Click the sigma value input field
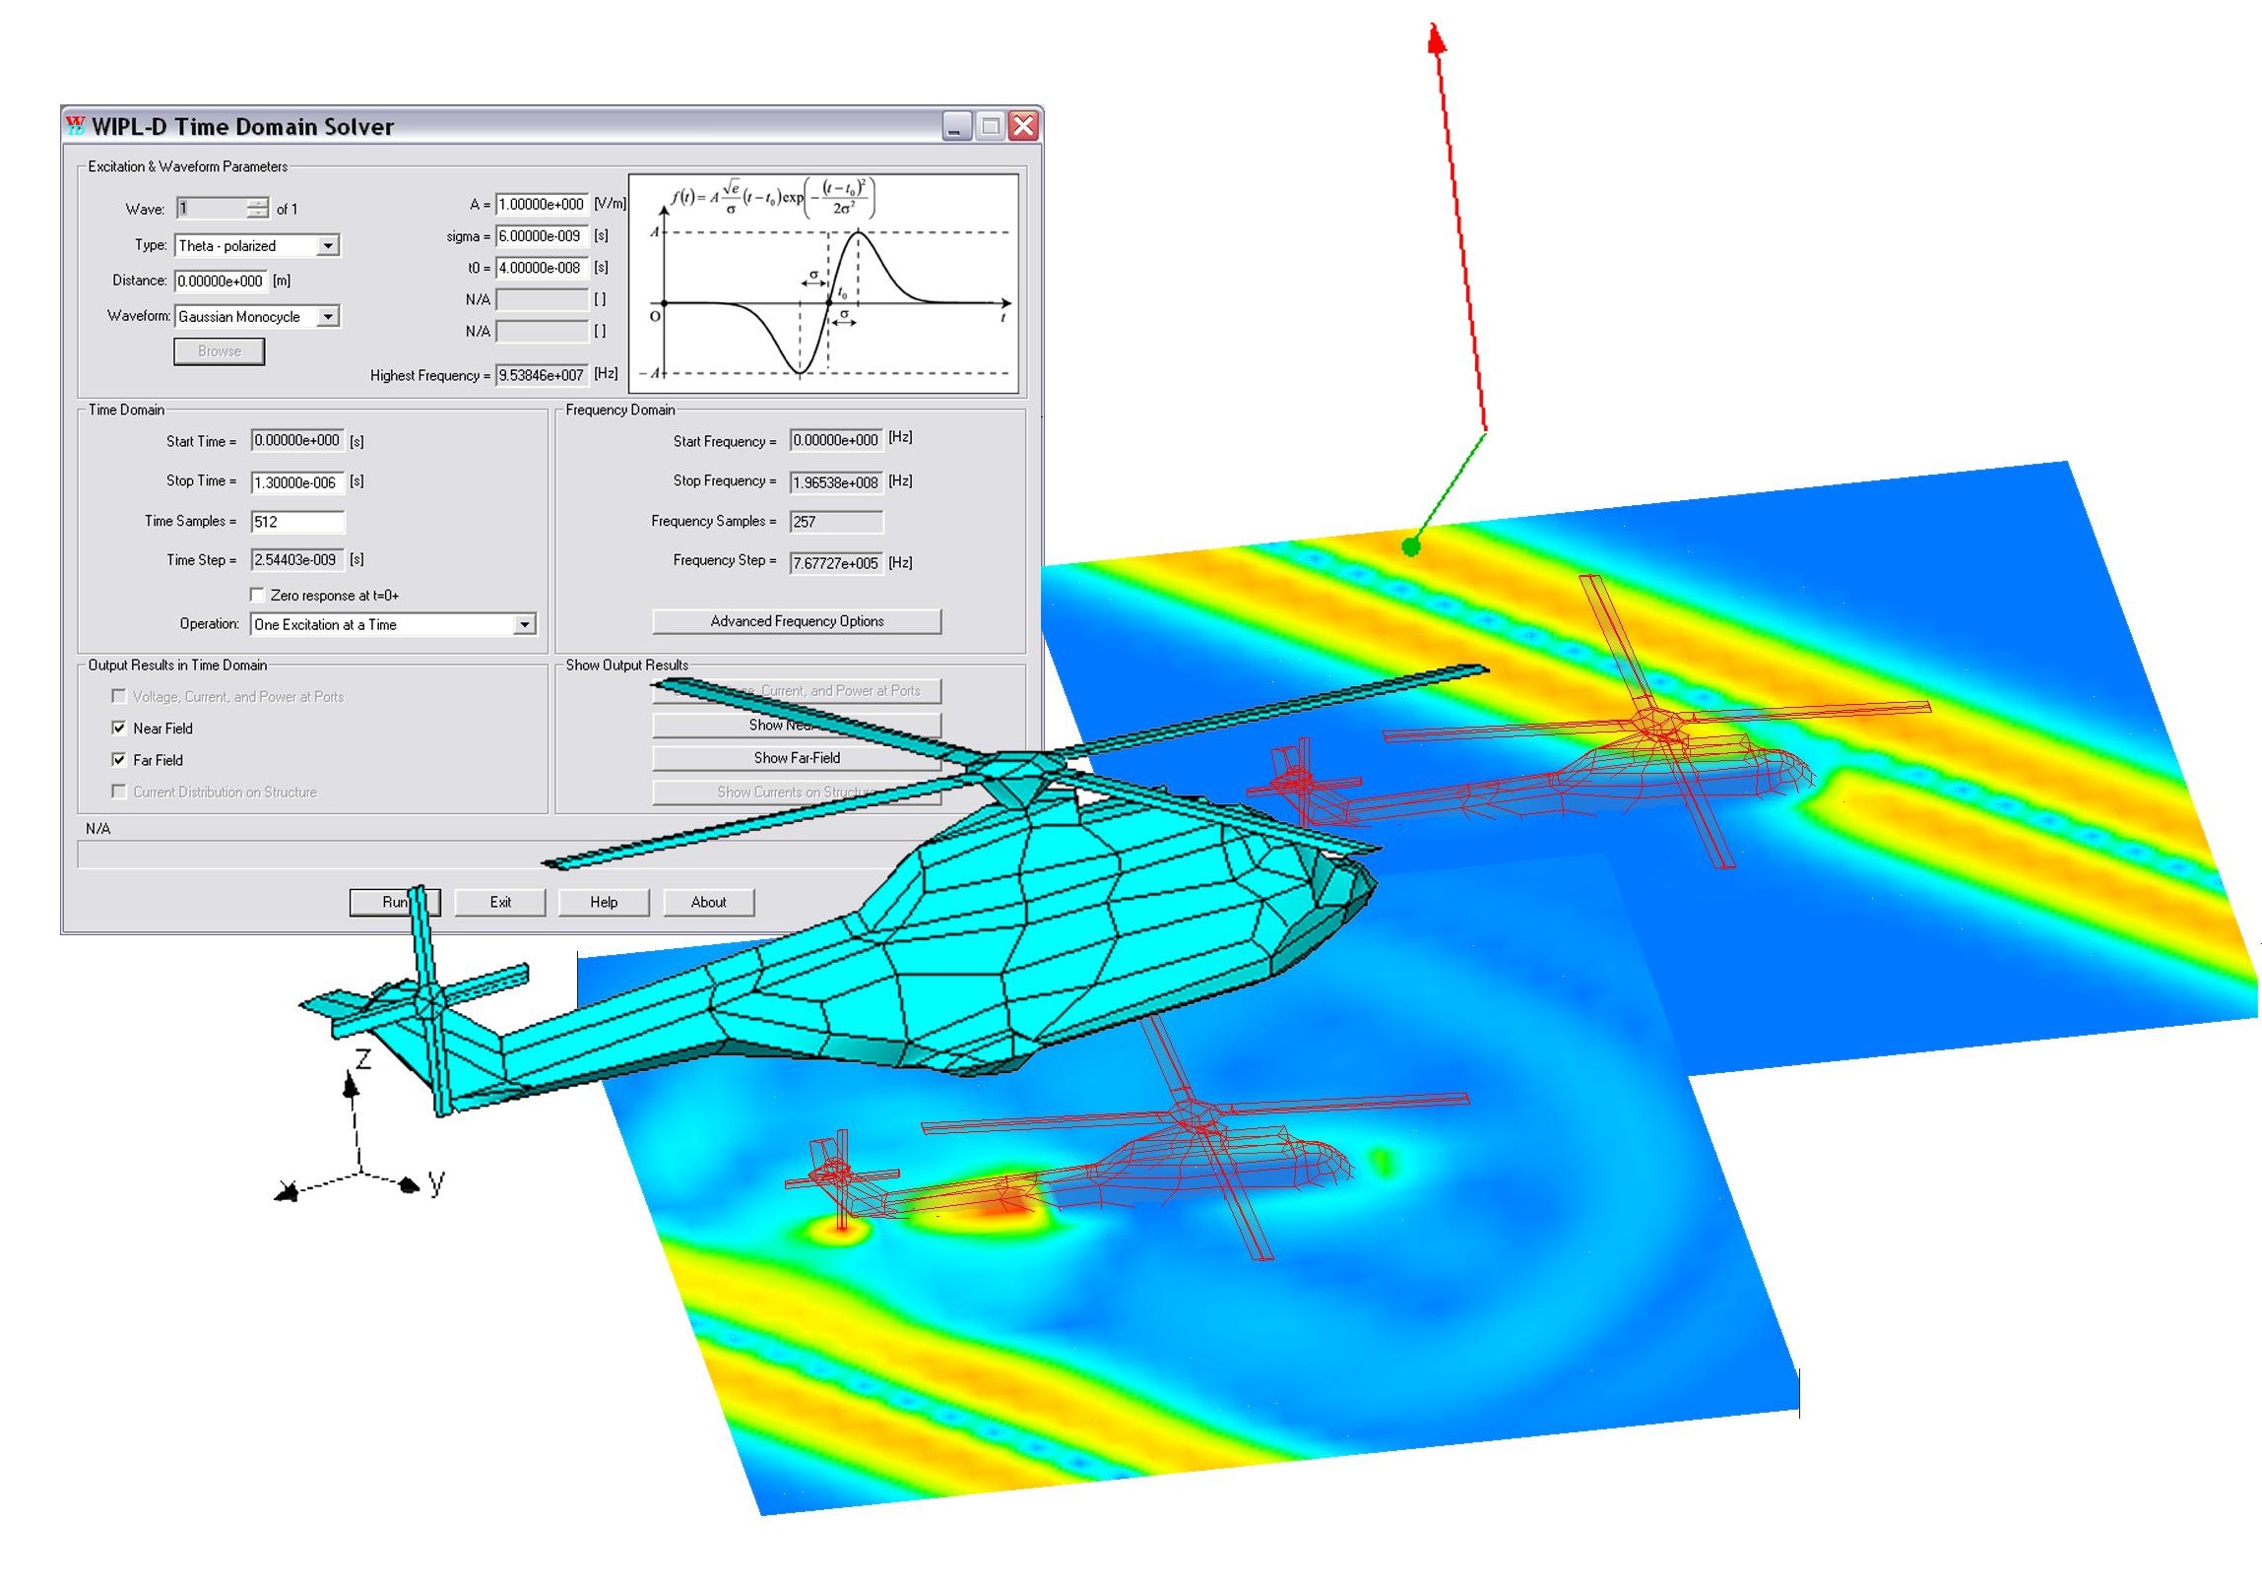Image resolution: width=2262 pixels, height=1588 pixels. pos(541,236)
